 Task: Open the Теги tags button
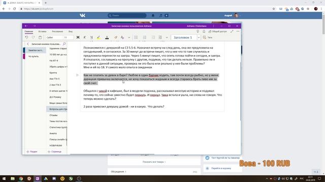208,37
